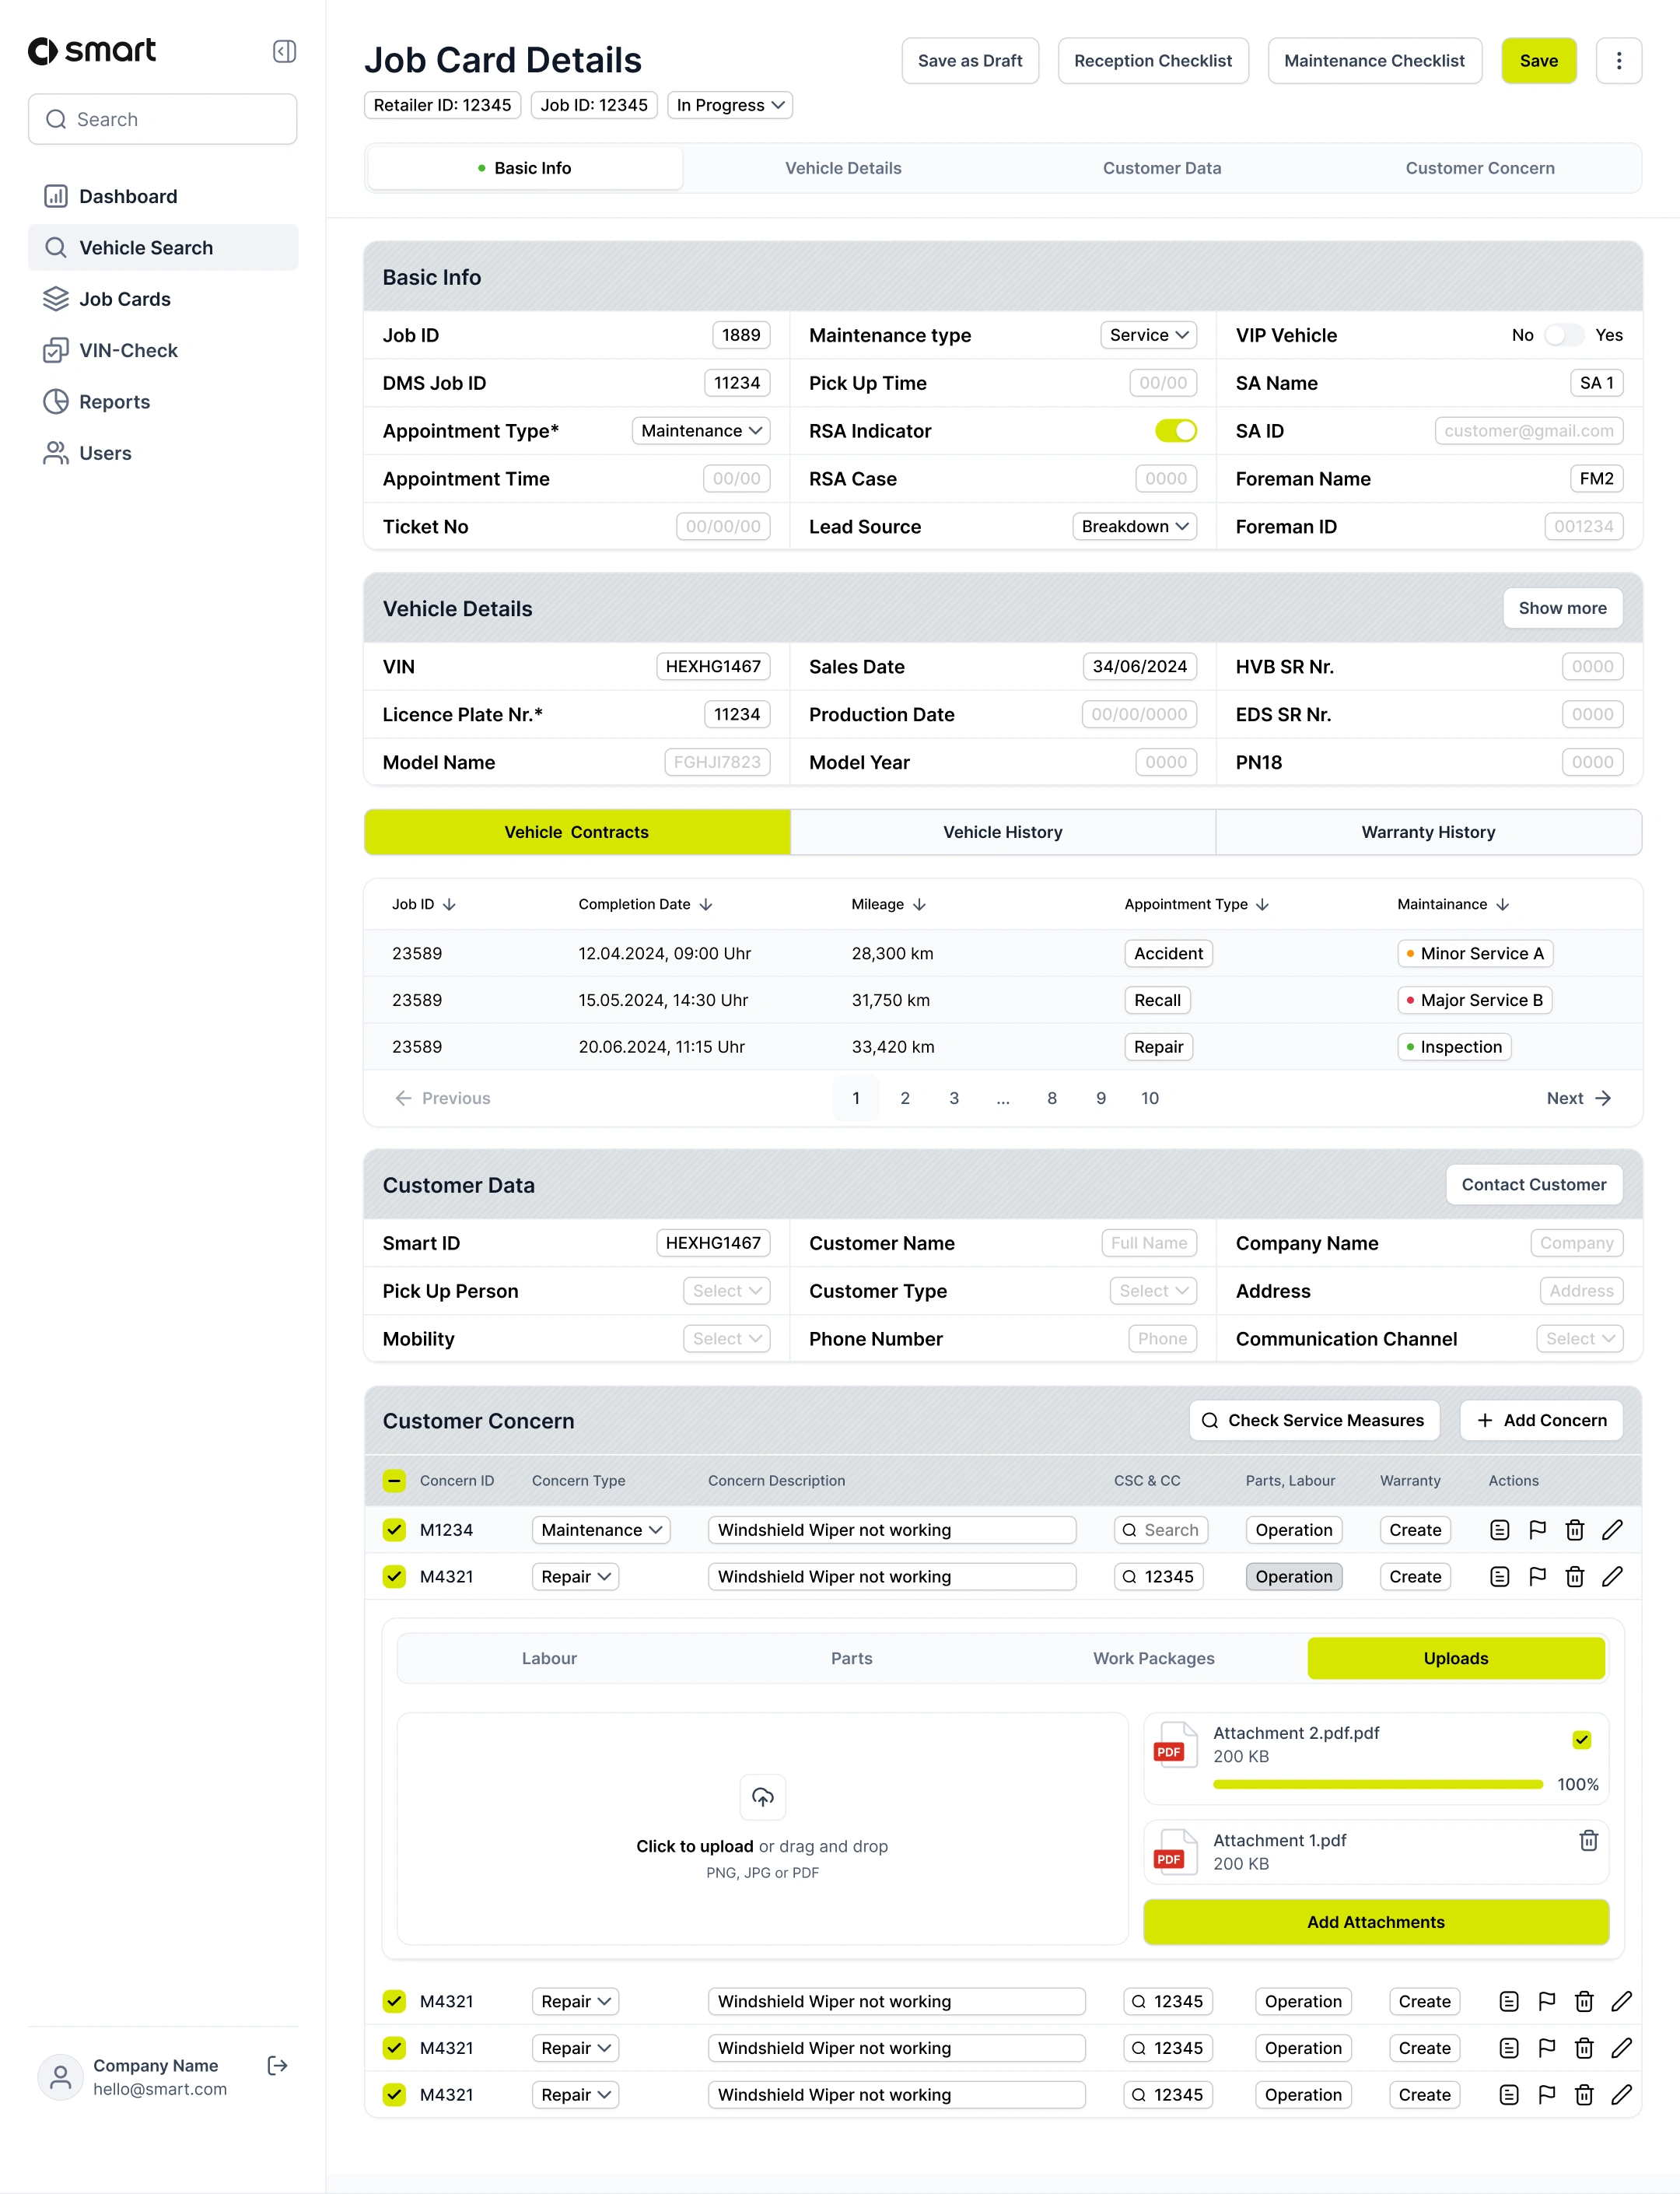
Task: Open the Maintenance type dropdown
Action: tap(1148, 335)
